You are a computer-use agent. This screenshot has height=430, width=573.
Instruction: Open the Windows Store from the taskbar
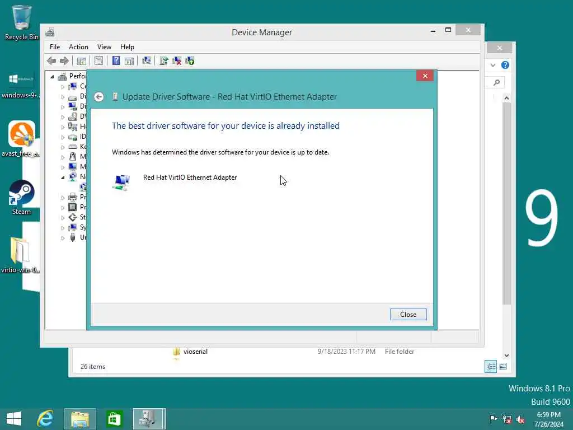[x=114, y=419]
